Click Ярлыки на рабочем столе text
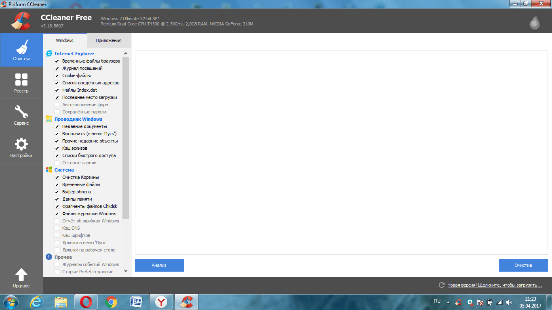This screenshot has width=552, height=310. [89, 250]
